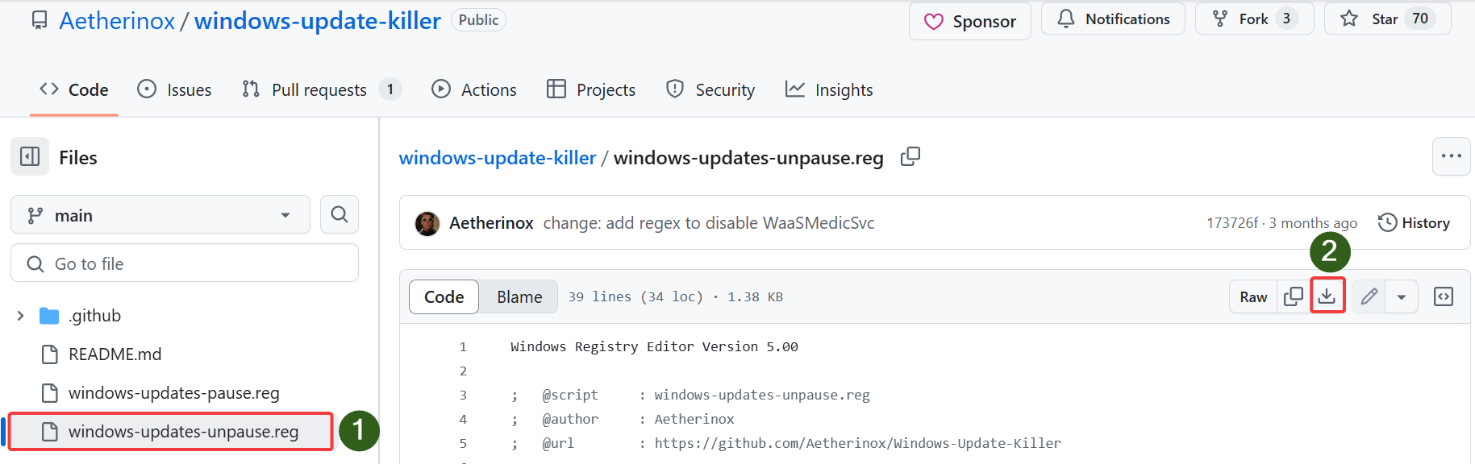Click line number 4
1475x464 pixels.
click(x=463, y=419)
